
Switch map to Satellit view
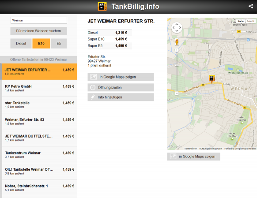pyautogui.click(x=250, y=21)
